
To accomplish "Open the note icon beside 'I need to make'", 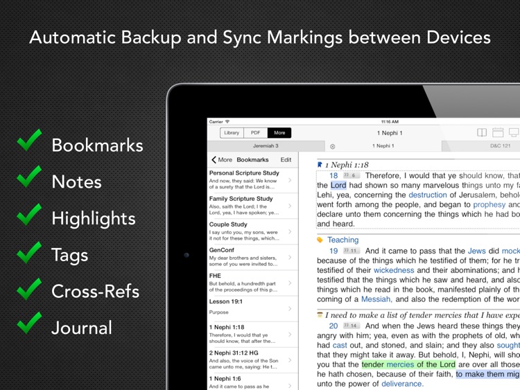I will coord(320,314).
